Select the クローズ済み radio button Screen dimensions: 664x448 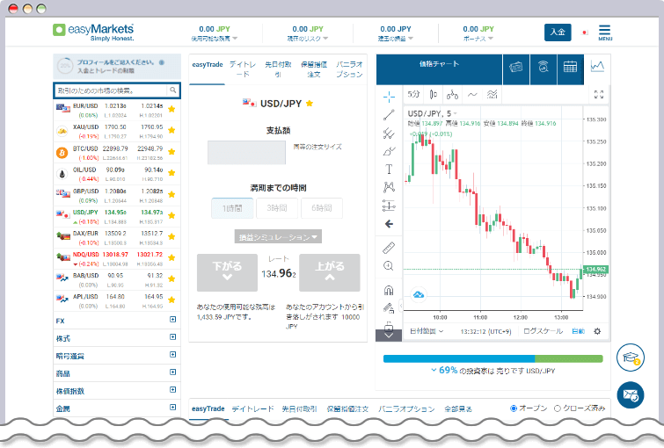558,408
